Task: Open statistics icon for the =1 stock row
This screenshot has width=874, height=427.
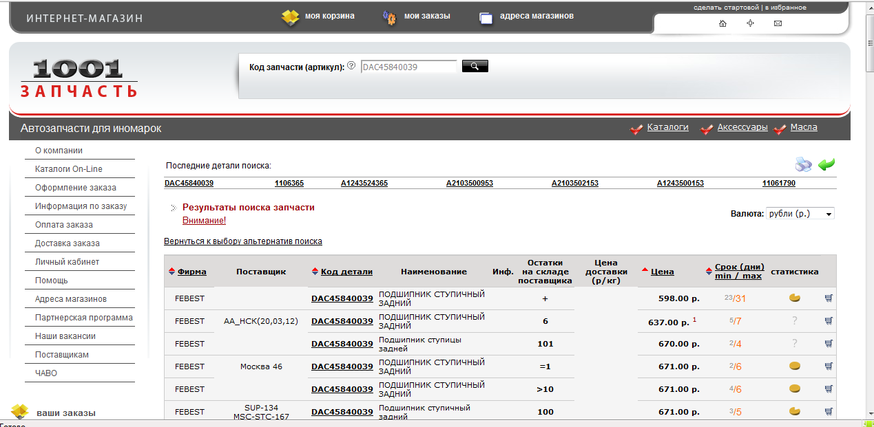Action: tap(795, 366)
